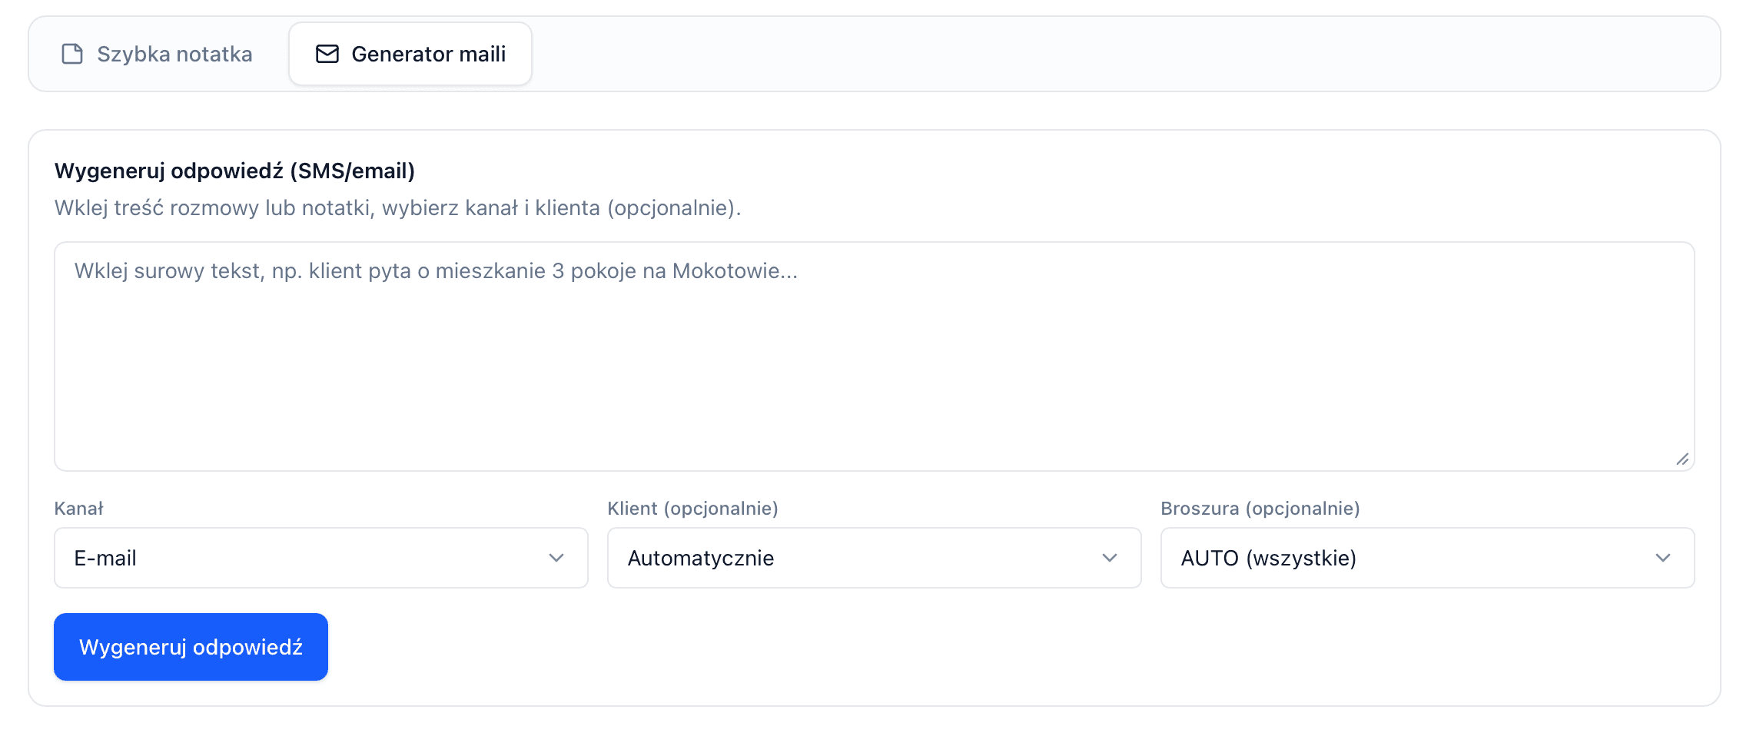Screen dimensions: 1743x756
Task: Open the Klient dropdown set to Automatycznie
Action: click(873, 558)
